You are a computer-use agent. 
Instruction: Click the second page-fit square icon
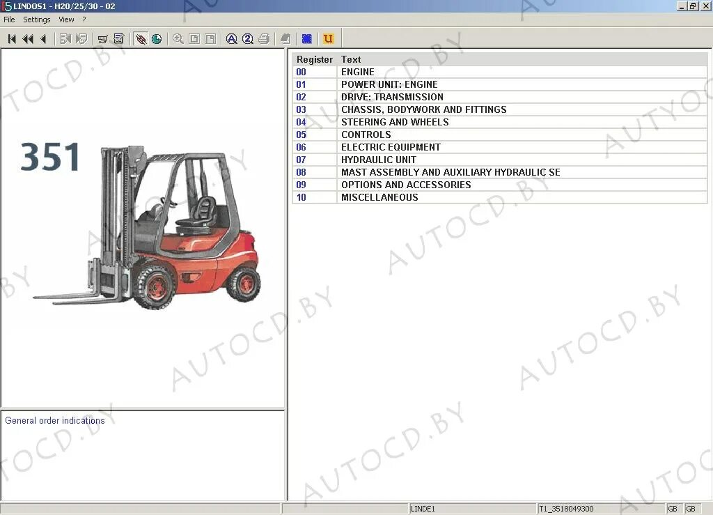[210, 39]
